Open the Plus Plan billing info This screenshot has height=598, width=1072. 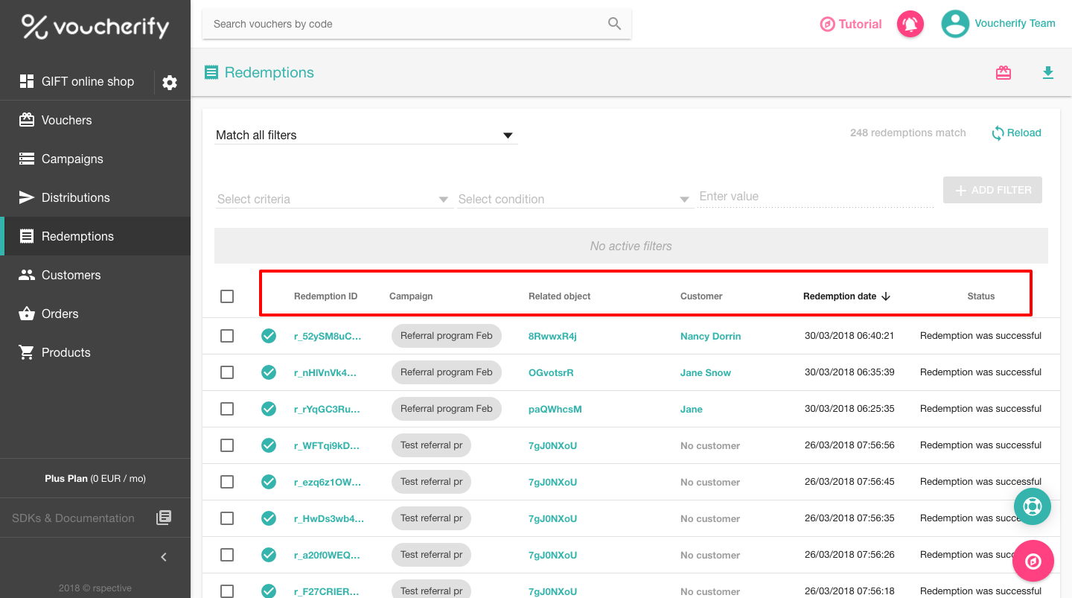pyautogui.click(x=95, y=479)
